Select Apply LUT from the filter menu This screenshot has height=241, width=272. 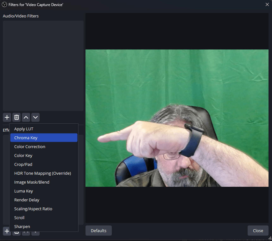click(24, 129)
